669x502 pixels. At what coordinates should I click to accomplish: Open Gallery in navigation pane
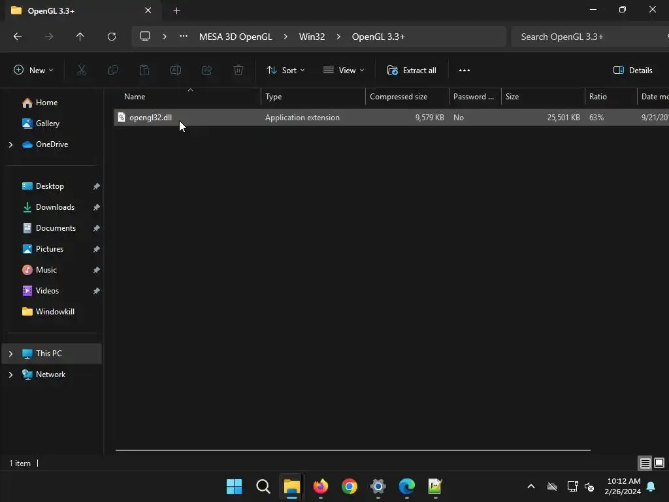[47, 124]
